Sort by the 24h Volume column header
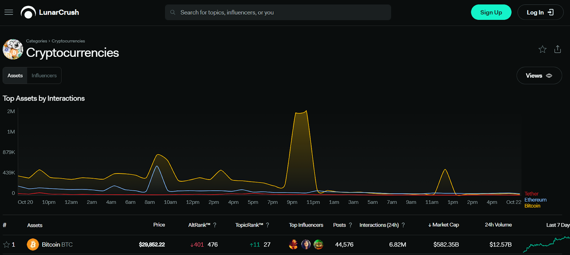The width and height of the screenshot is (570, 255). tap(498, 225)
